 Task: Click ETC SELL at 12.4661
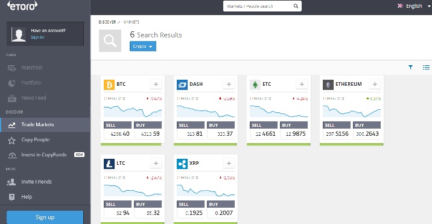tap(264, 130)
